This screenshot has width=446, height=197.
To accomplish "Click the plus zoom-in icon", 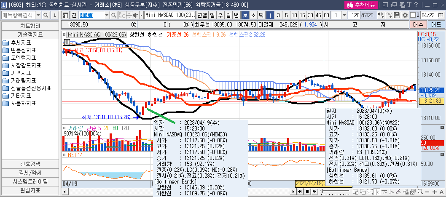I will 434,192.
